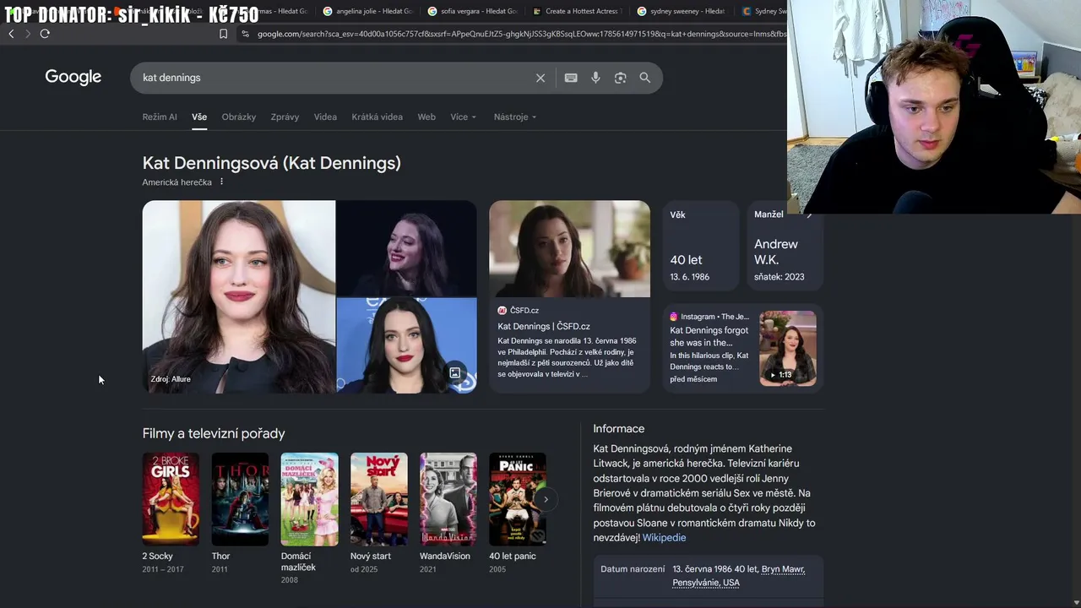Switch to the sydney sweeney search tab
The width and height of the screenshot is (1081, 608).
(x=682, y=11)
